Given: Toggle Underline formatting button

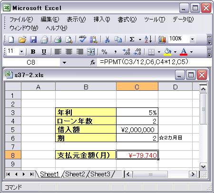Looking at the screenshot, I should pos(44,52).
